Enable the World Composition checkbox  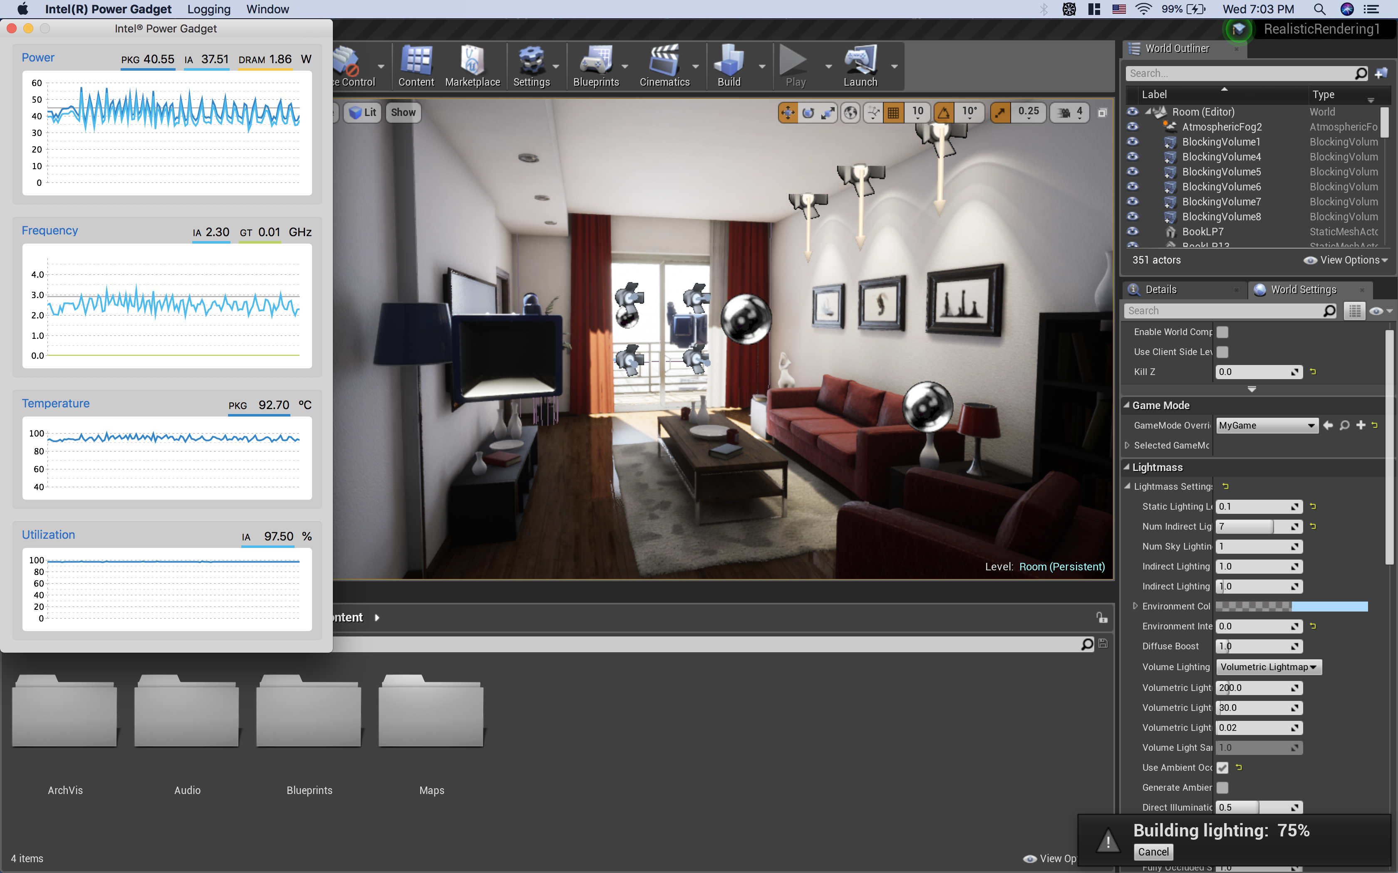[1222, 332]
